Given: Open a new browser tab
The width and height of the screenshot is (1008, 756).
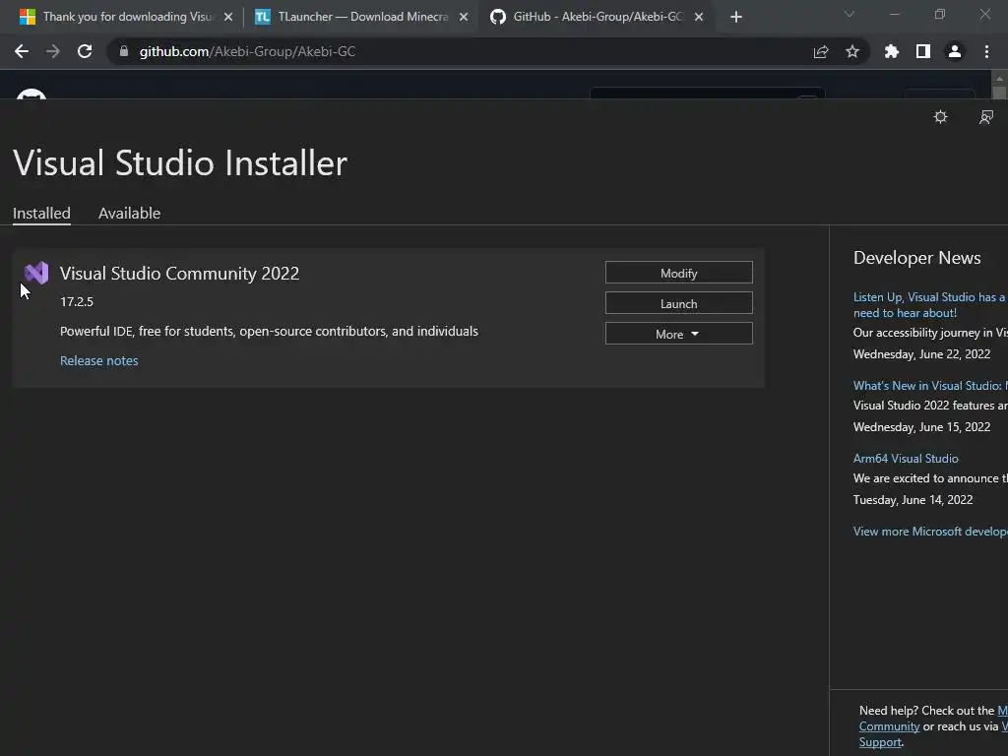Looking at the screenshot, I should click(736, 17).
